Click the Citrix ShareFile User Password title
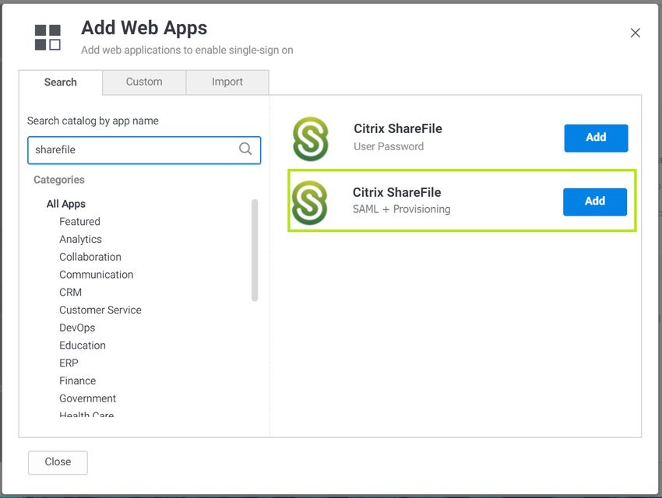This screenshot has height=498, width=662. tap(398, 128)
